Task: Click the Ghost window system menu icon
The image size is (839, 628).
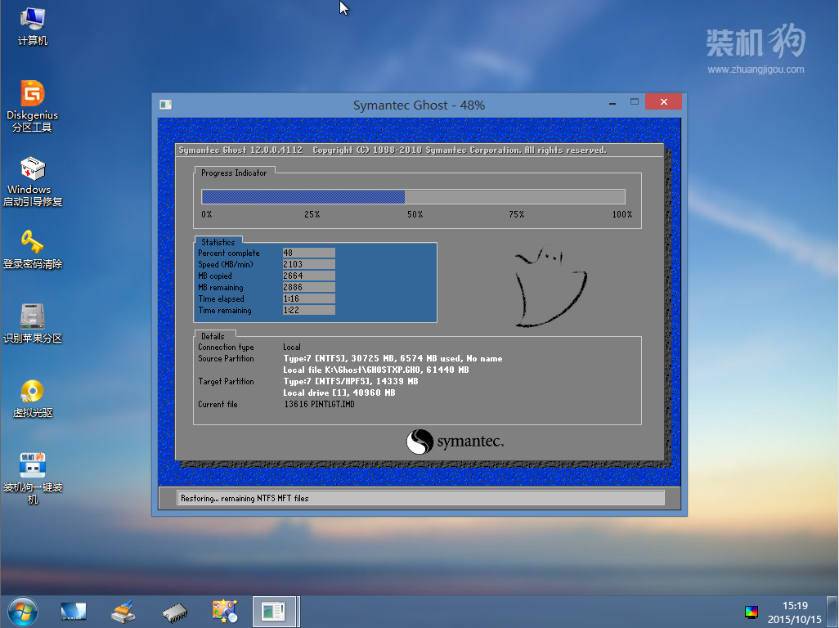Action: click(166, 105)
